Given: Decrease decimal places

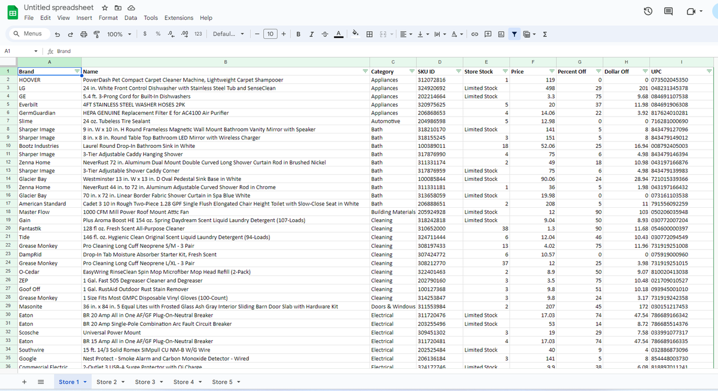Looking at the screenshot, I should tap(171, 34).
